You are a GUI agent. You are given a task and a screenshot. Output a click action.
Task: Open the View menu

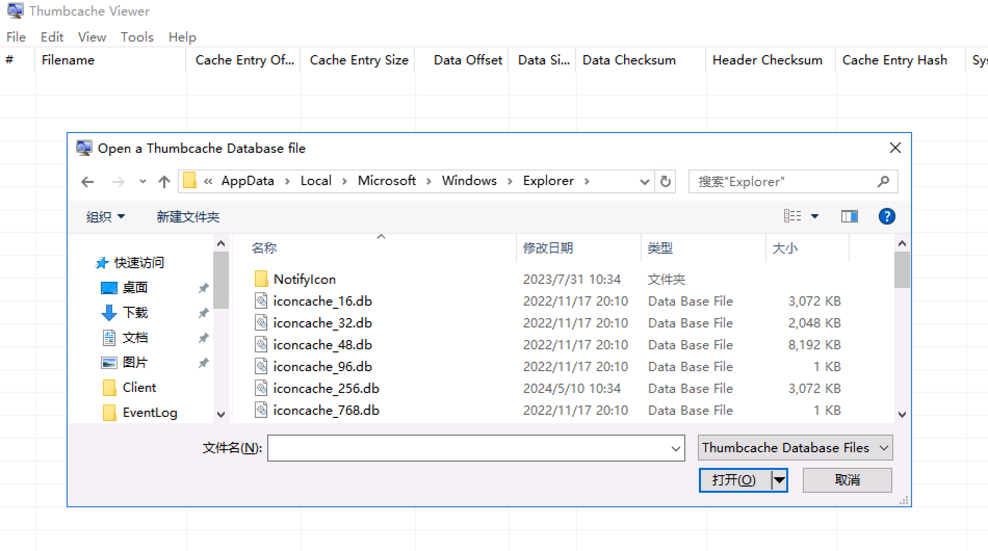(92, 37)
